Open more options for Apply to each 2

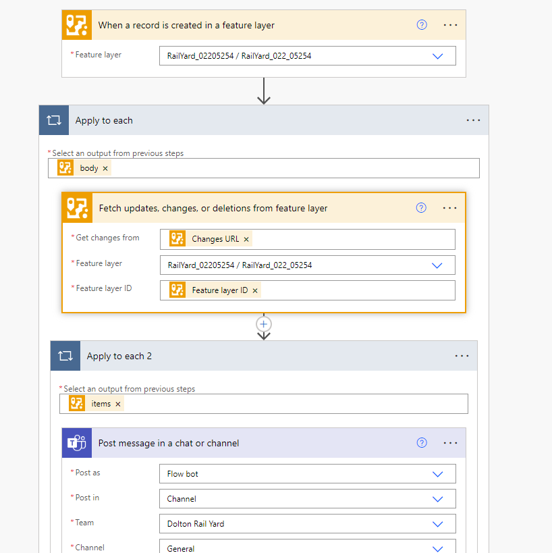tap(462, 356)
